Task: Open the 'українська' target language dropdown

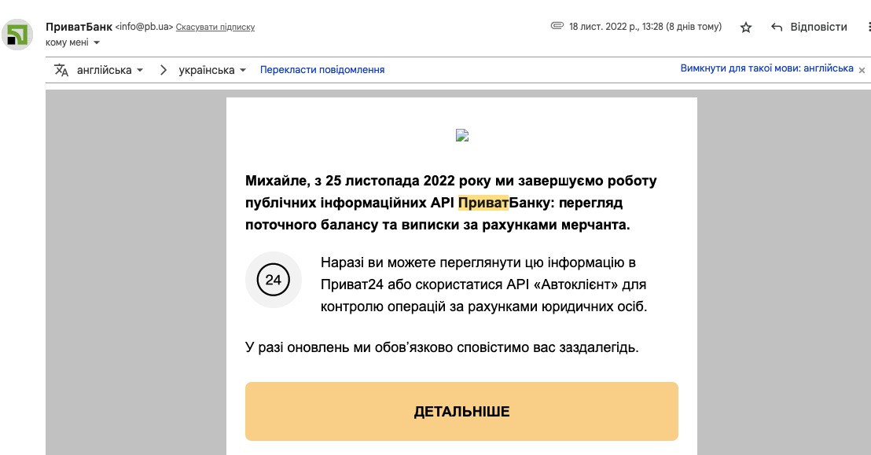Action: point(212,70)
